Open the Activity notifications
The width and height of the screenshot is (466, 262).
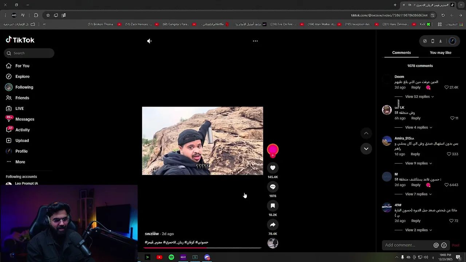point(23,130)
